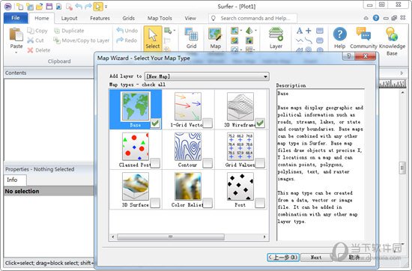Viewport: 412px width, 271px height.
Task: Check the Contour map checkbox
Action: [x=207, y=162]
